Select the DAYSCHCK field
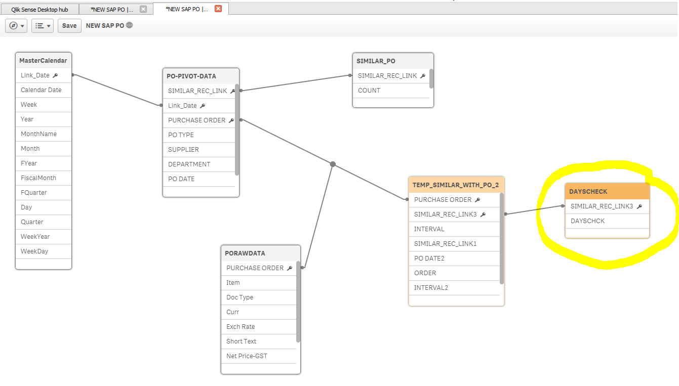Screen dimensions: 679x386 pyautogui.click(x=607, y=221)
